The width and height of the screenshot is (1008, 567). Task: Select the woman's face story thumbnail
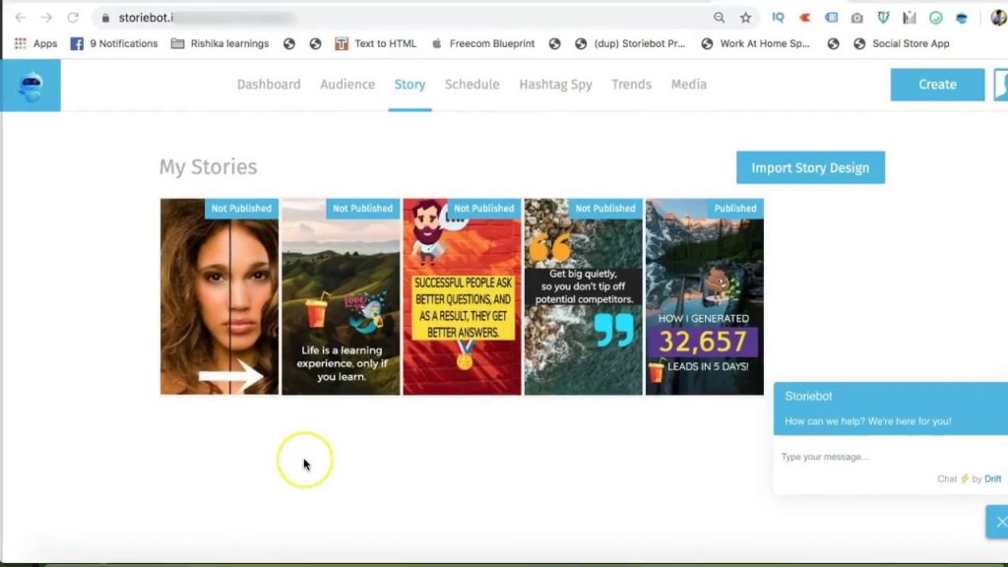tap(219, 296)
